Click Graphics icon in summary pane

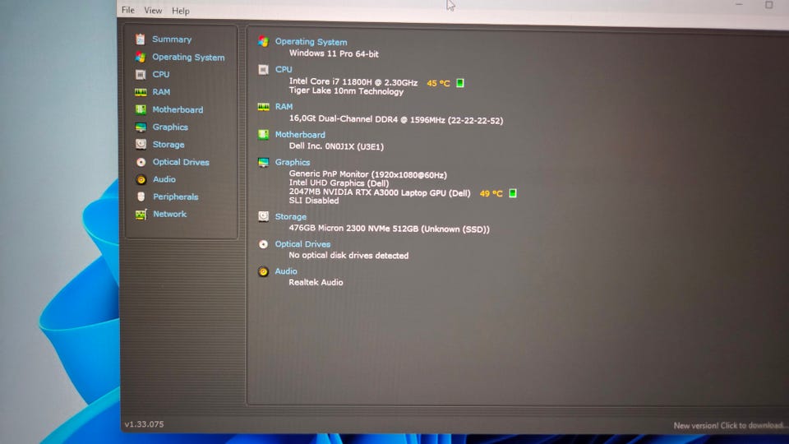point(263,162)
